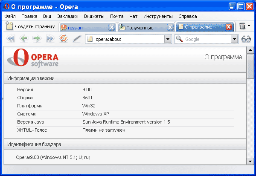Close the Полученные tab
The height and width of the screenshot is (176, 256).
point(170,27)
